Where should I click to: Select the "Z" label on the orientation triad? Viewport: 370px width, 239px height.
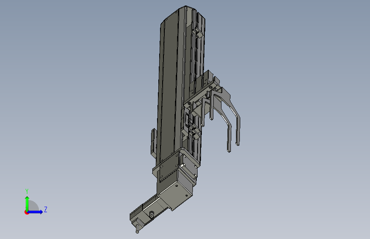click(46, 210)
